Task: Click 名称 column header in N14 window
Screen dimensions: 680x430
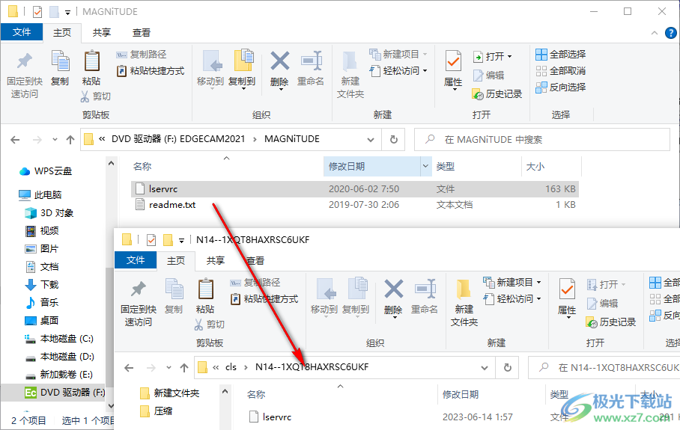Action: (x=256, y=395)
